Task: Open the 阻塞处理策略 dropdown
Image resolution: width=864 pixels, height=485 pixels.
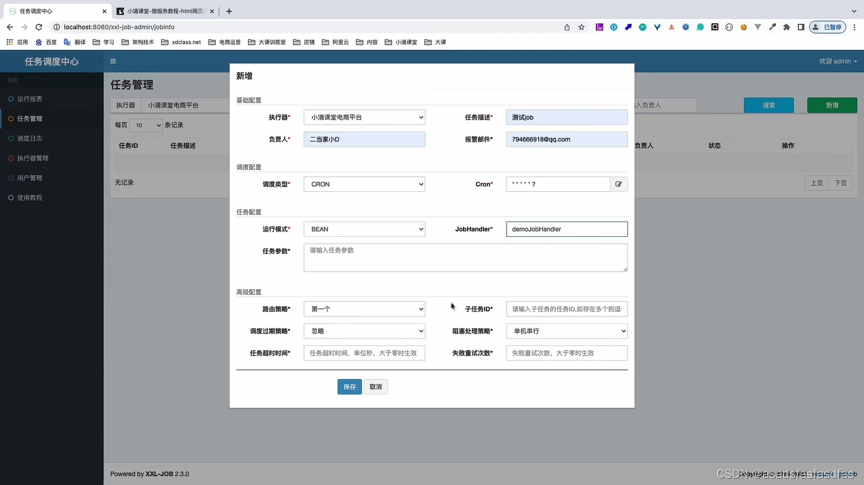Action: [567, 331]
